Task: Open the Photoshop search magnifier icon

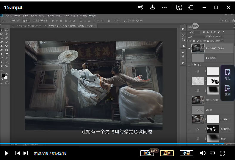Action: click(x=222, y=21)
